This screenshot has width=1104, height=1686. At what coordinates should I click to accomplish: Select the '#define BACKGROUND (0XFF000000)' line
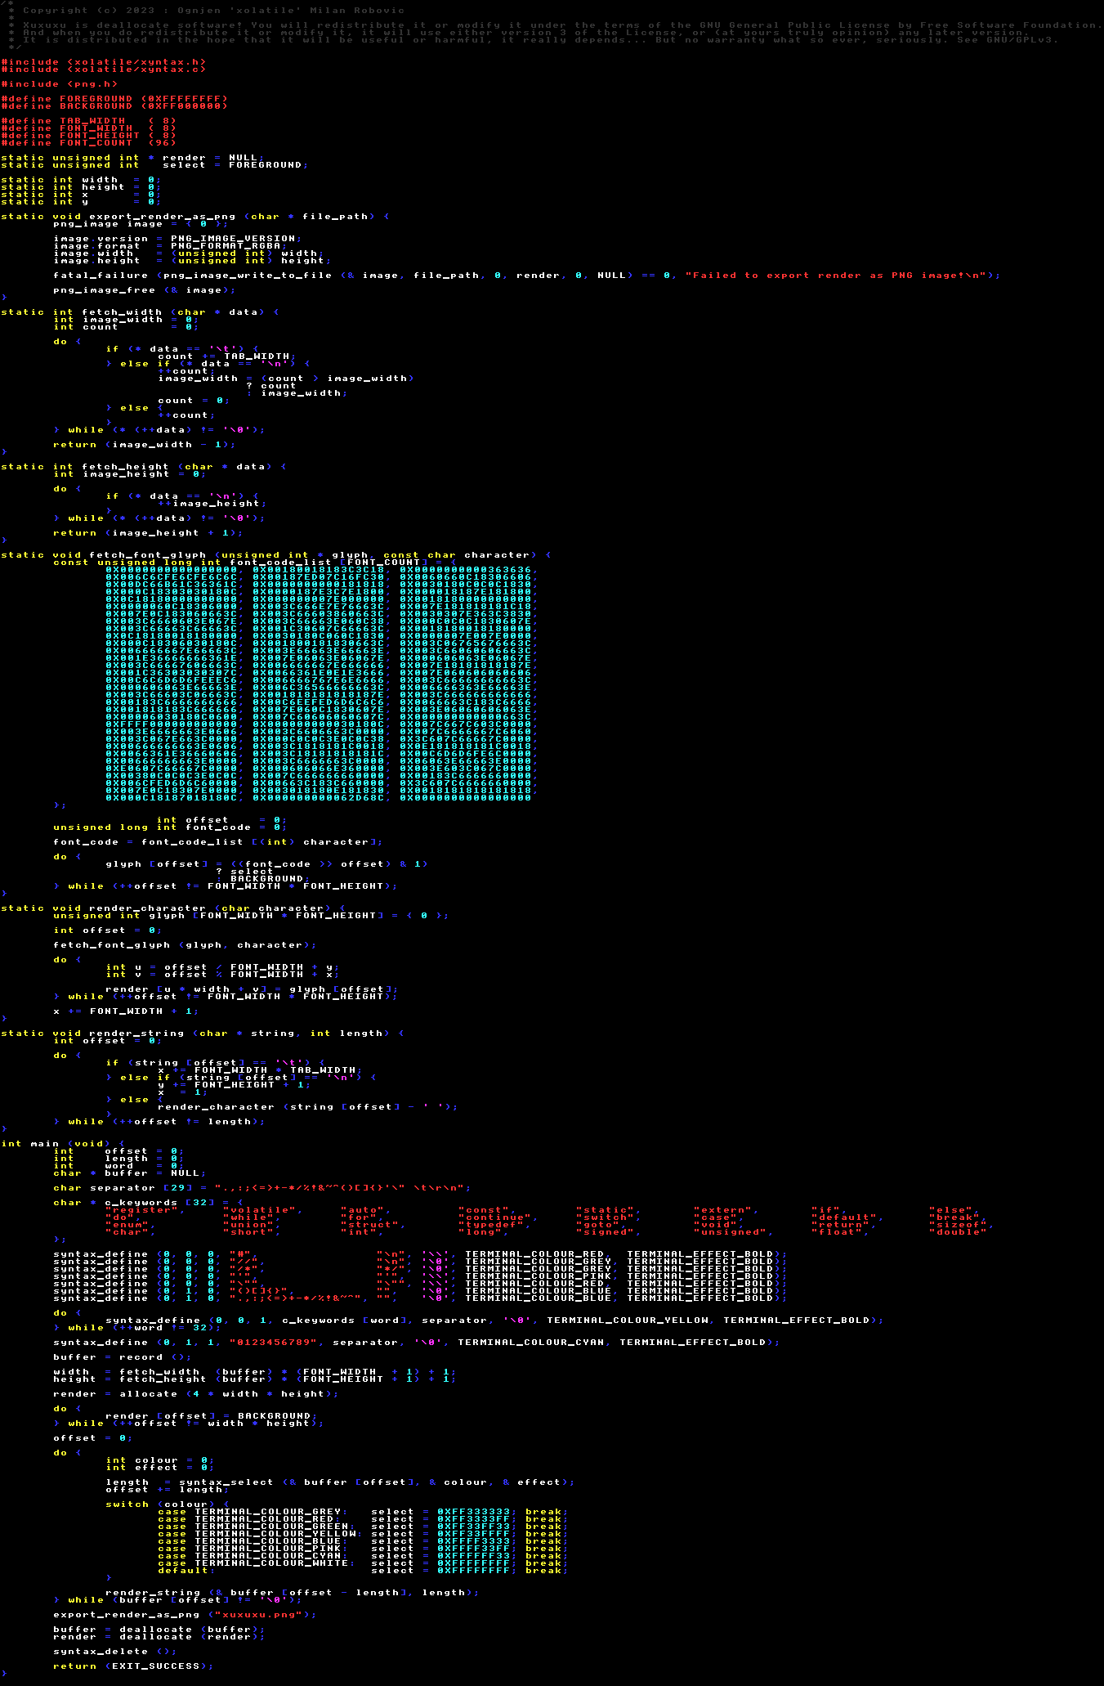pyautogui.click(x=114, y=106)
